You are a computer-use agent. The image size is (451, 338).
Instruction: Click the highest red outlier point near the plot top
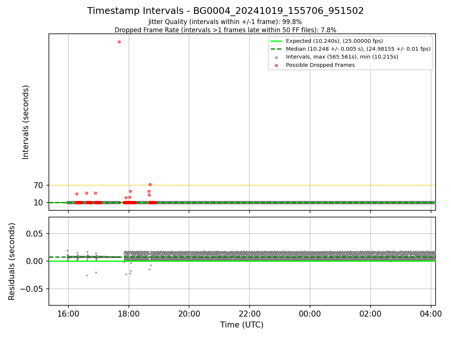pos(119,42)
